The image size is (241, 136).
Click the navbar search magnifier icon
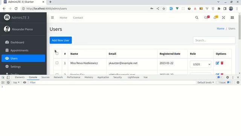point(197,18)
